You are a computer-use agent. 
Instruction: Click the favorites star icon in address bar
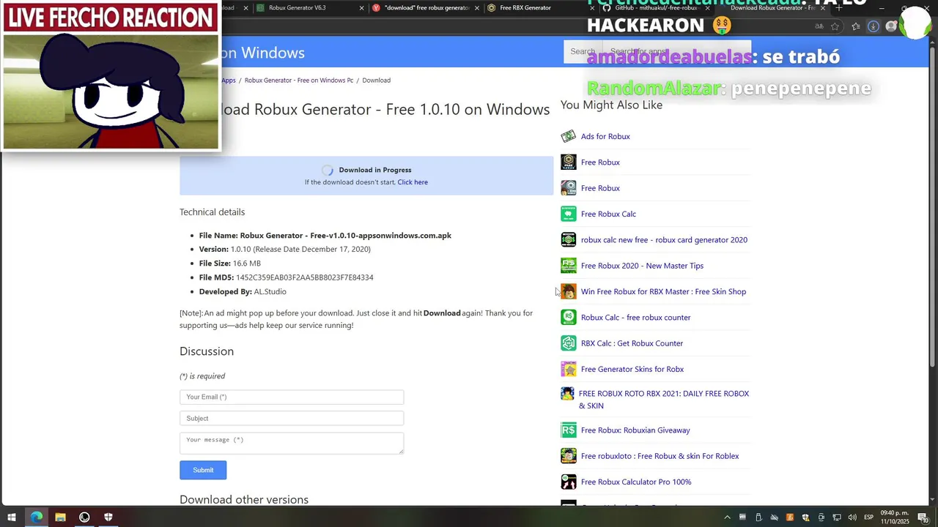click(x=835, y=26)
